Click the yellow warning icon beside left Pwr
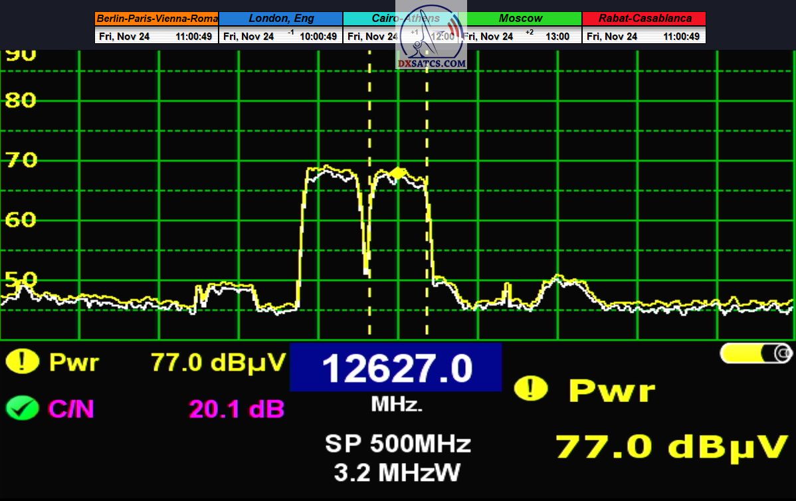The image size is (796, 501). tap(22, 362)
